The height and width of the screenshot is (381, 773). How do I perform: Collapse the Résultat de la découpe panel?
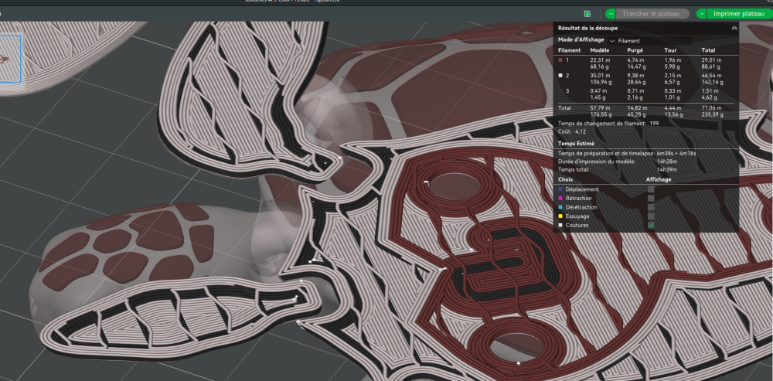click(734, 28)
